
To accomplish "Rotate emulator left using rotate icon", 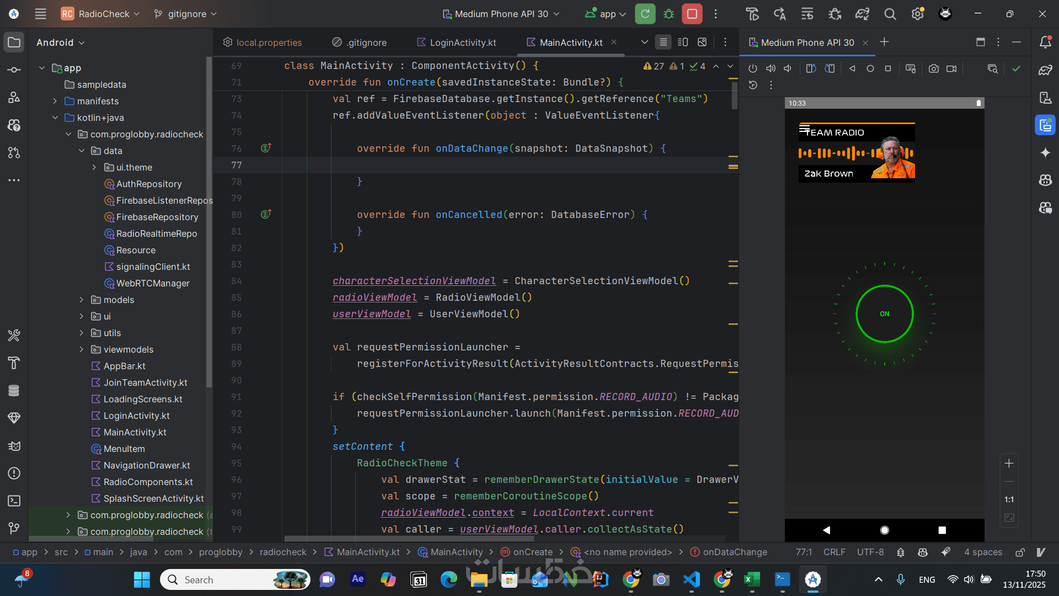I will [811, 69].
